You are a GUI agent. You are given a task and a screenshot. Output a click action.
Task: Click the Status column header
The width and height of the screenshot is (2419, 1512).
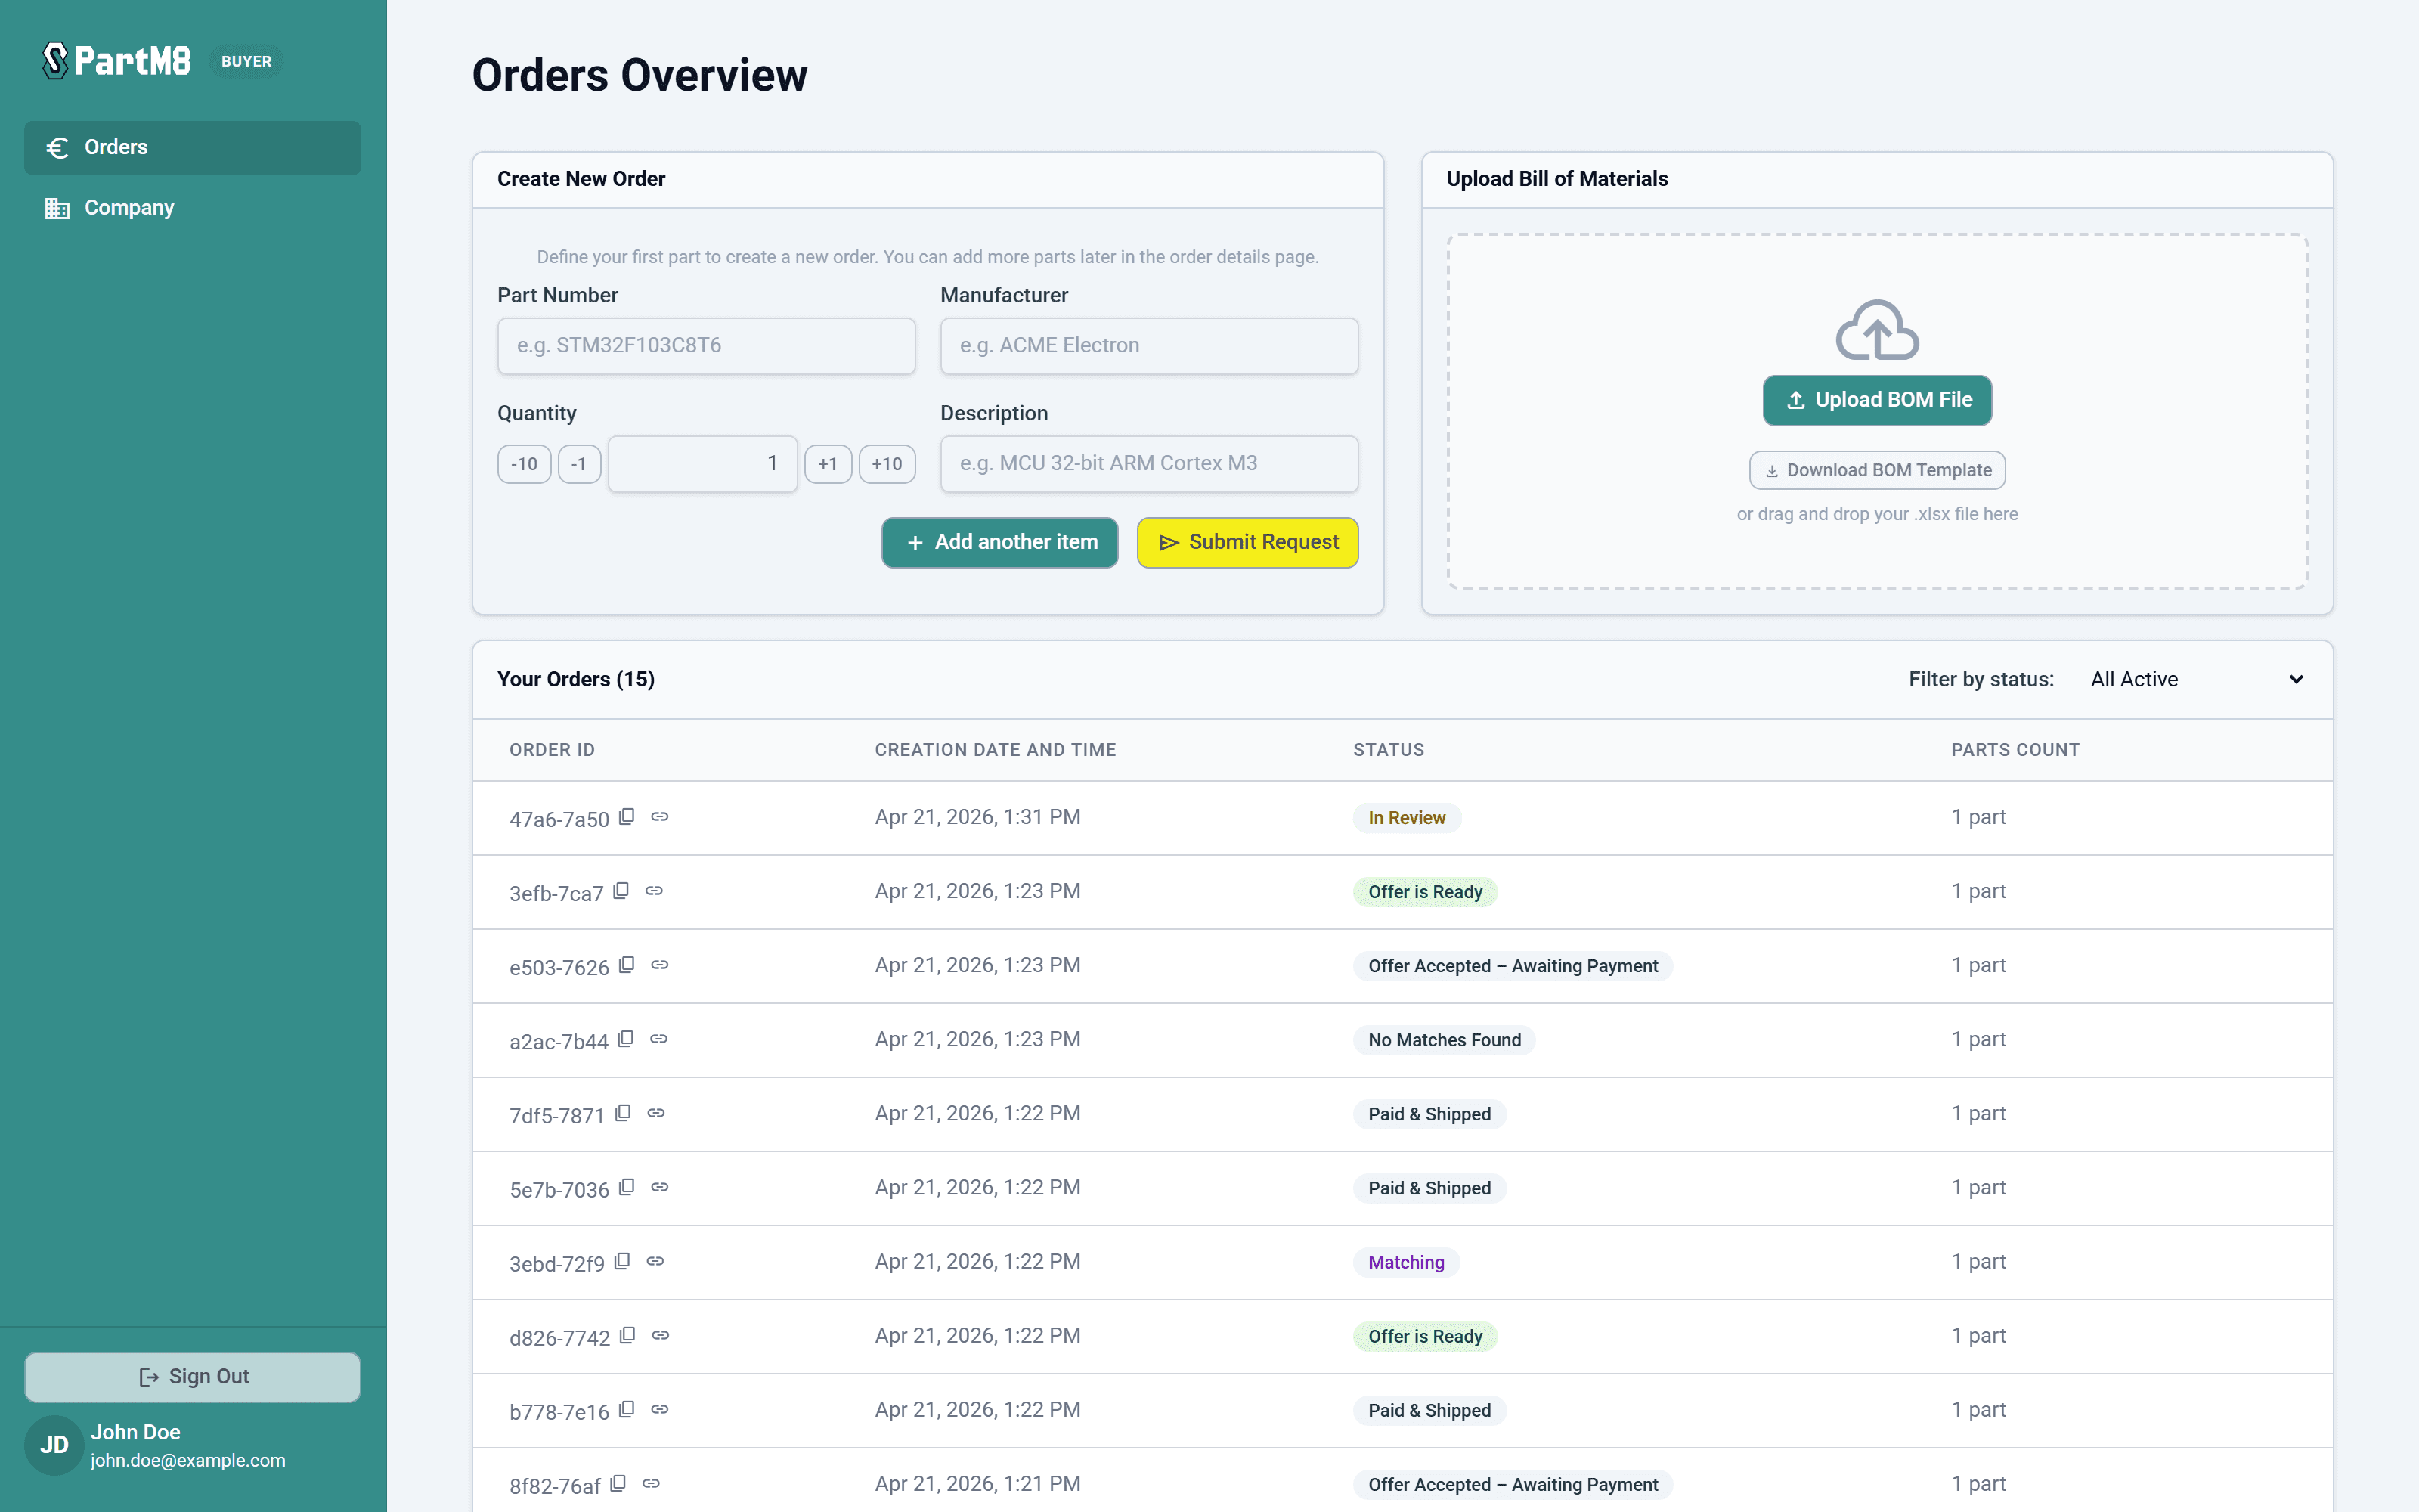pos(1389,750)
